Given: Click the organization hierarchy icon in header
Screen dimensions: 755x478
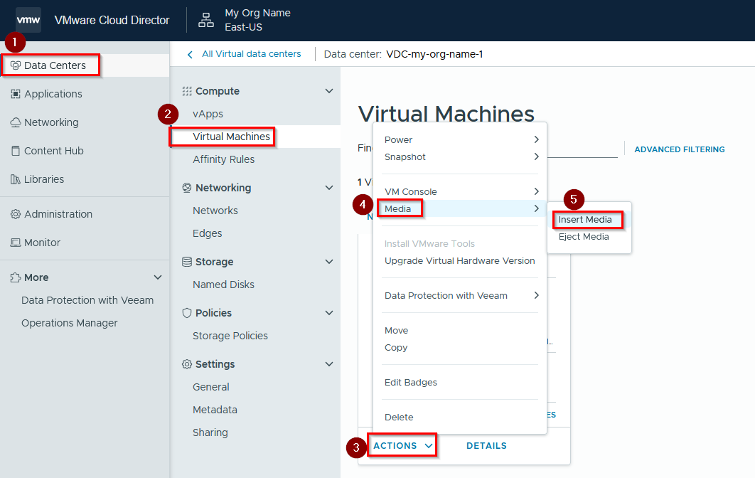Looking at the screenshot, I should 206,20.
